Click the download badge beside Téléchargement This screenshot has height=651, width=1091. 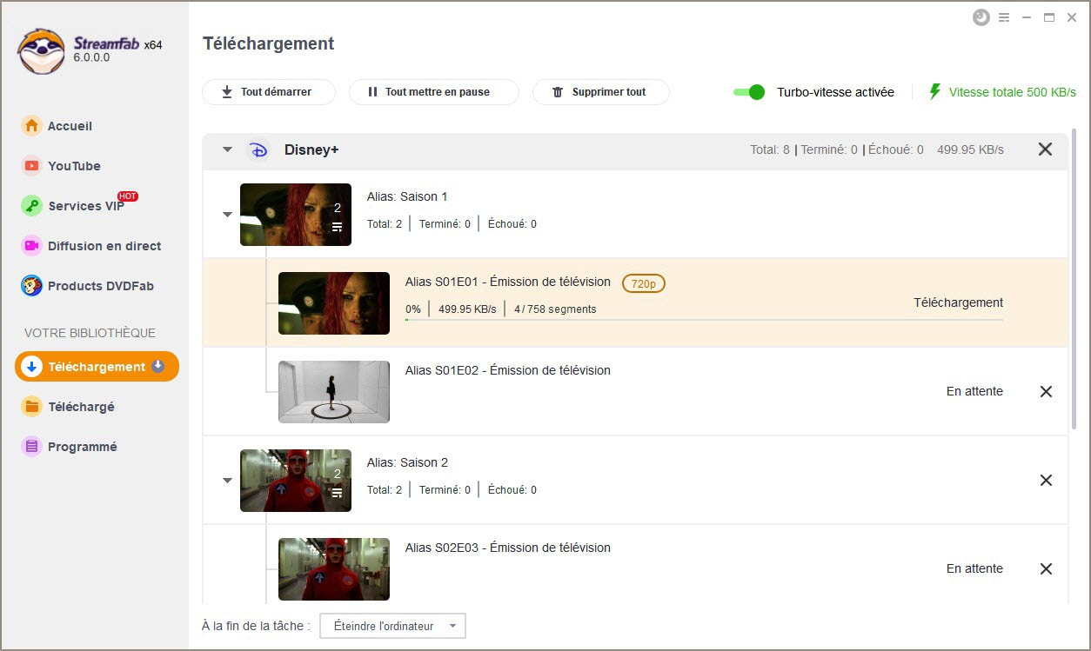click(x=157, y=366)
